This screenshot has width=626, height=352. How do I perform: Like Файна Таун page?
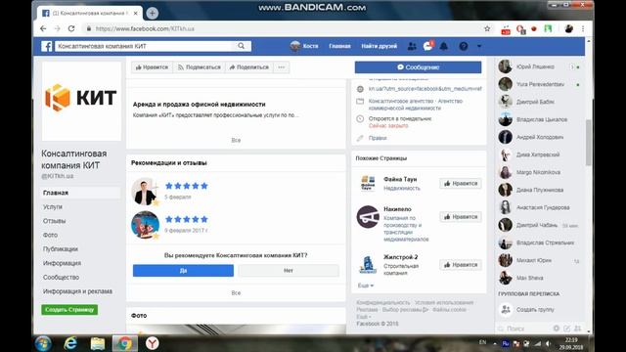461,184
